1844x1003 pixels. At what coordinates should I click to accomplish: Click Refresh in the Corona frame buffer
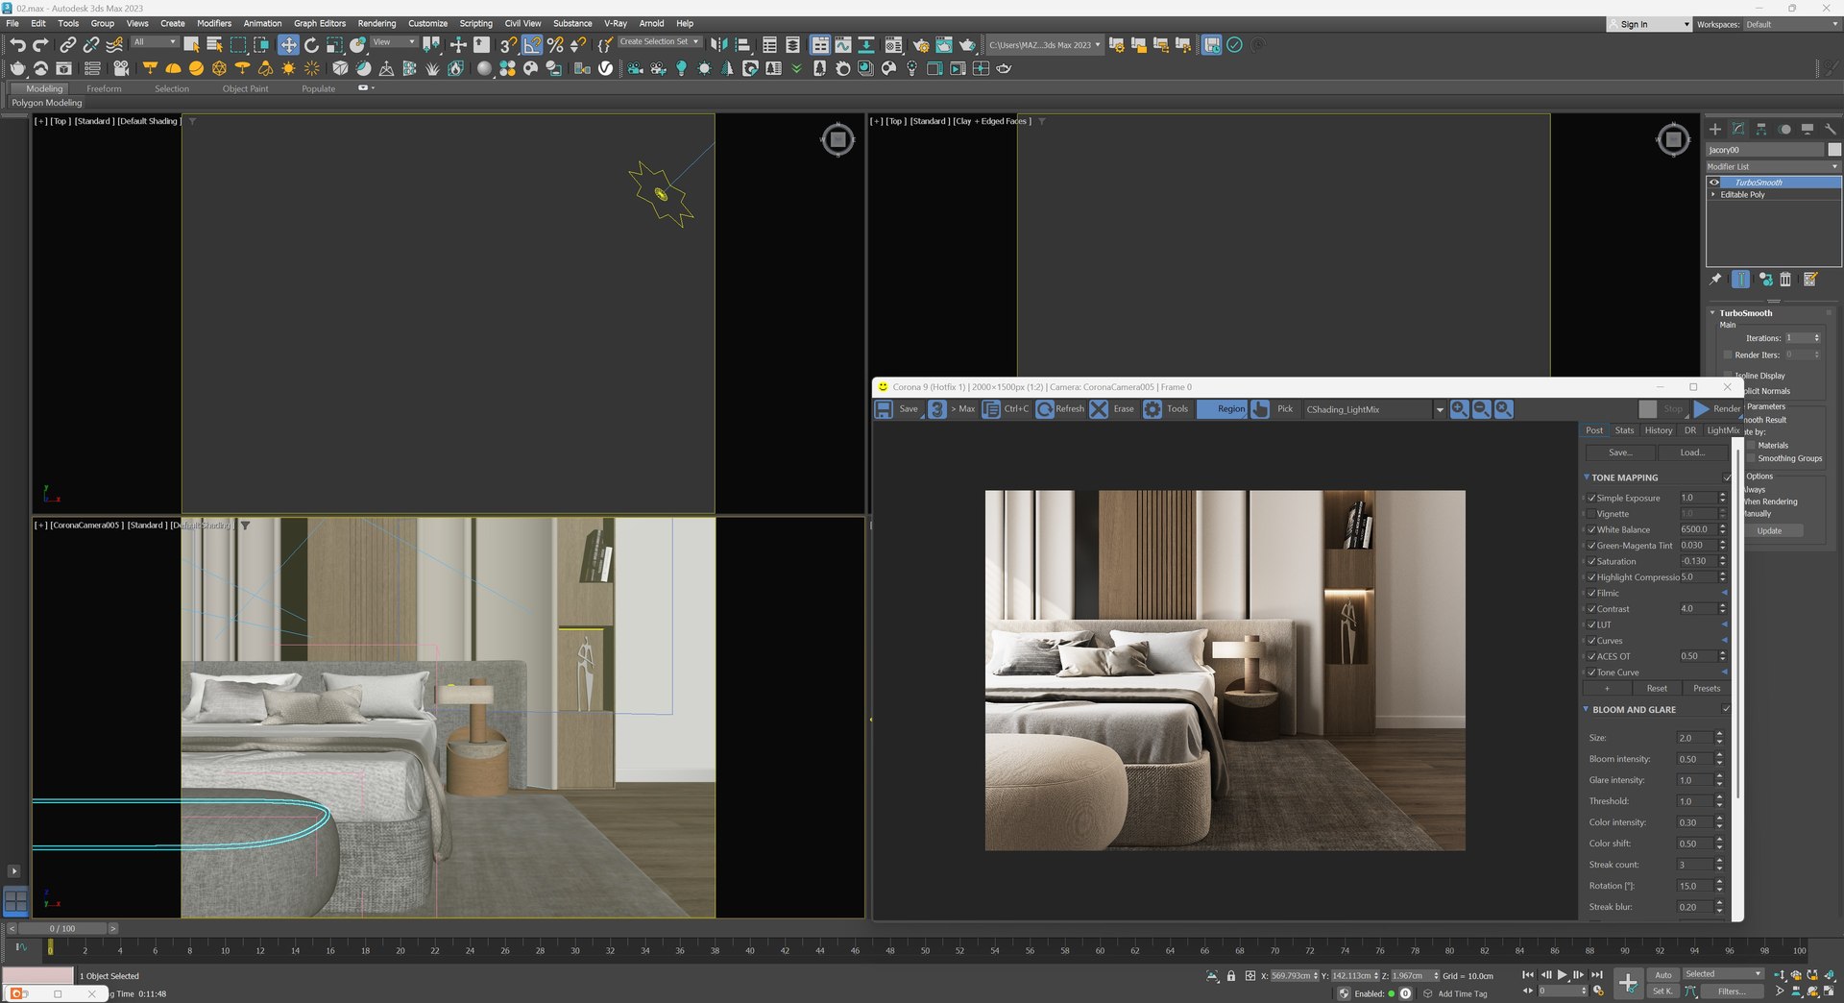coord(1060,409)
